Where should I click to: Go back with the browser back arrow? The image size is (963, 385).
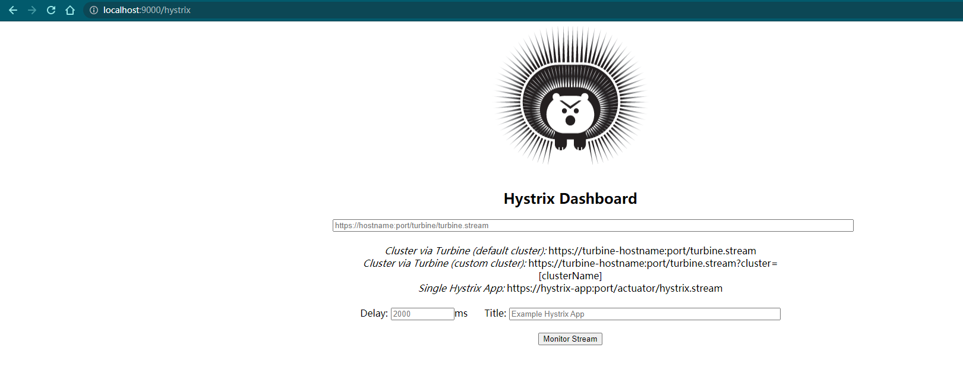[13, 10]
